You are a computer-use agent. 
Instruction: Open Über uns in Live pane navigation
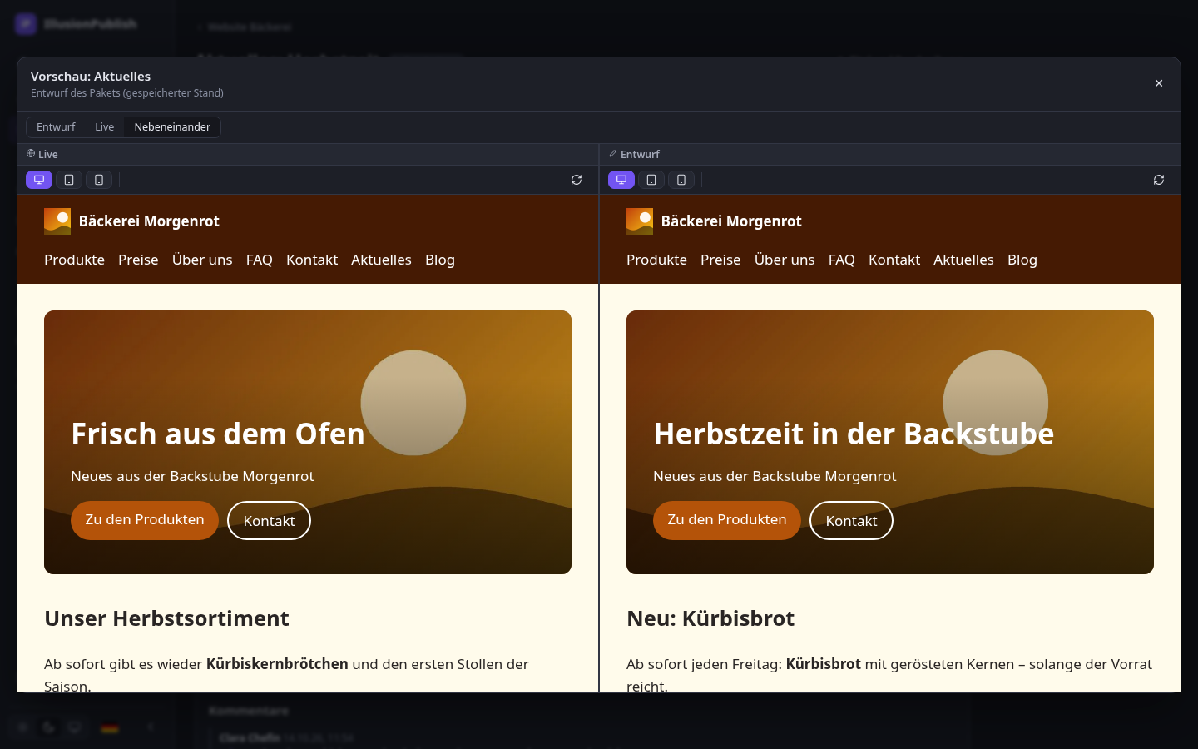[202, 260]
